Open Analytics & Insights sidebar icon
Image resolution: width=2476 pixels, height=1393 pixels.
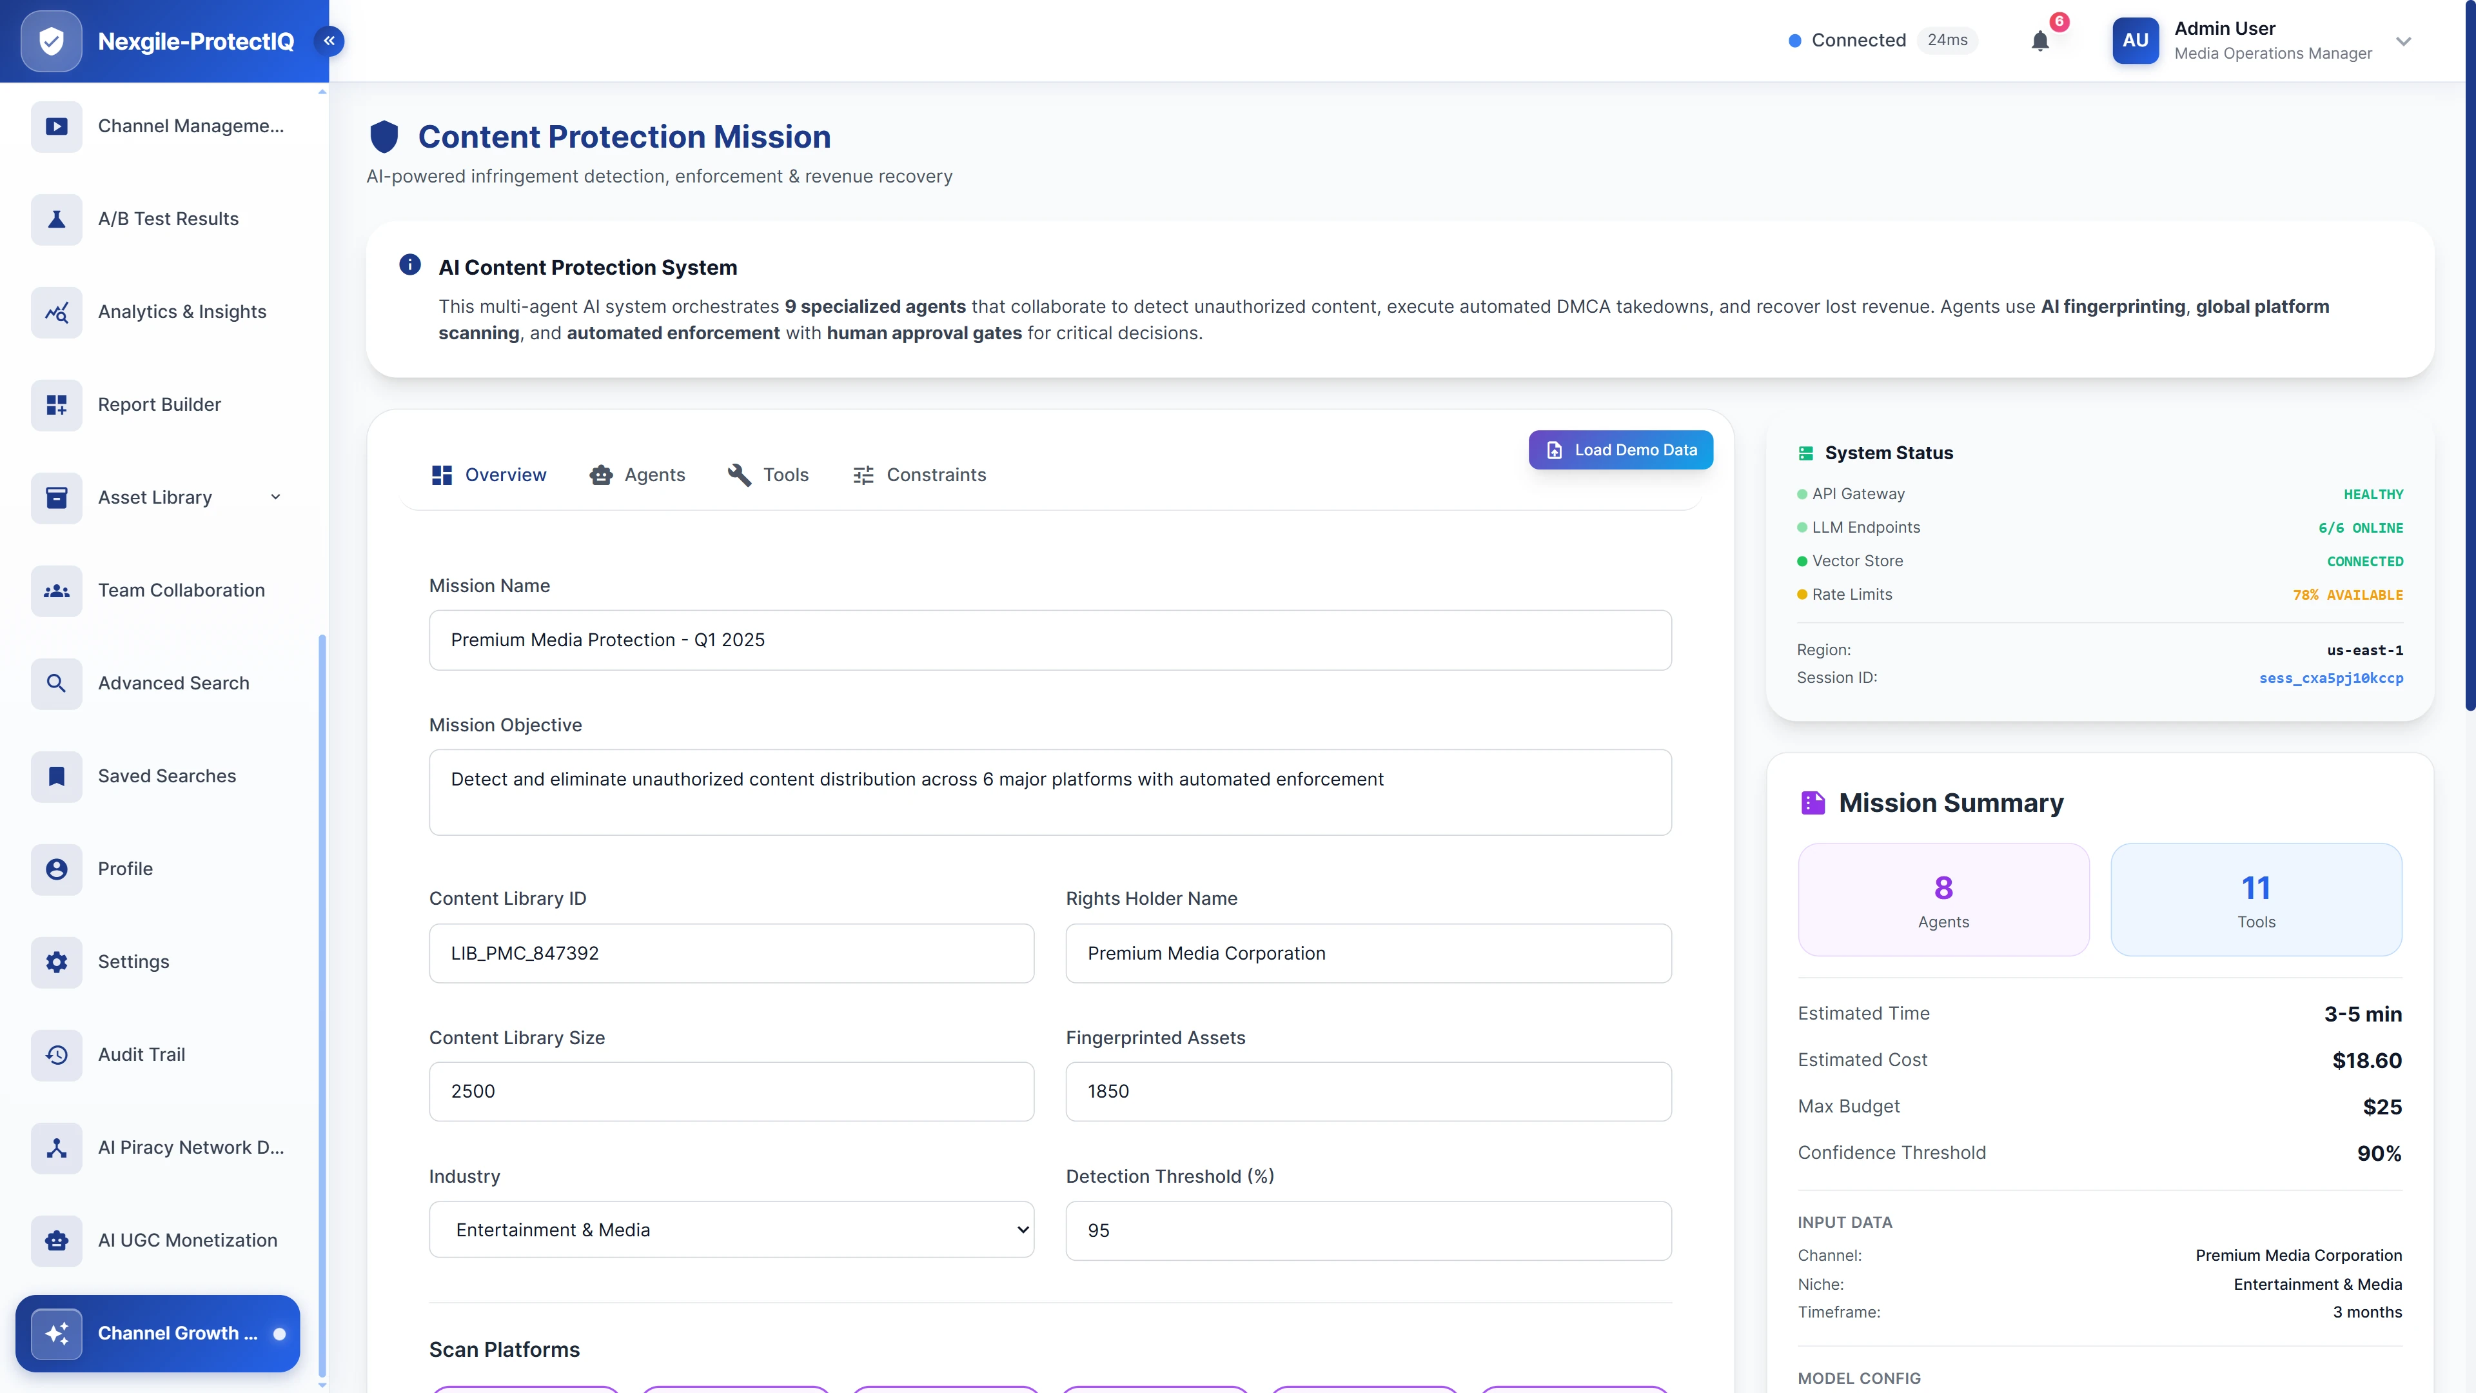[57, 312]
